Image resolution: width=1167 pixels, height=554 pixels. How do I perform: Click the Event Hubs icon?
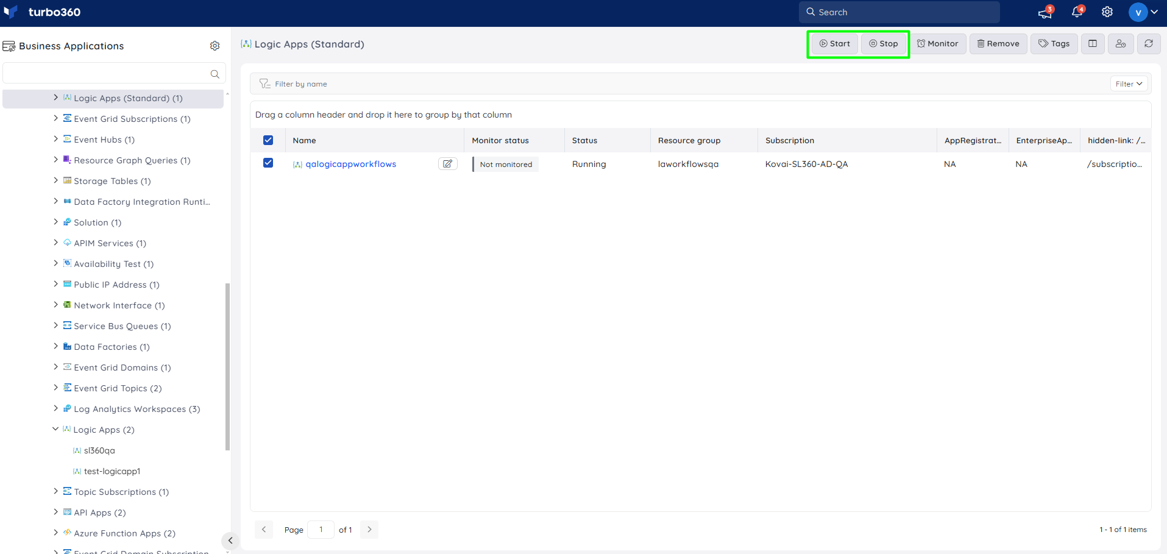coord(68,139)
